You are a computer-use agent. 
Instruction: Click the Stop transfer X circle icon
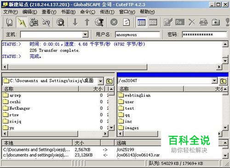(114, 22)
